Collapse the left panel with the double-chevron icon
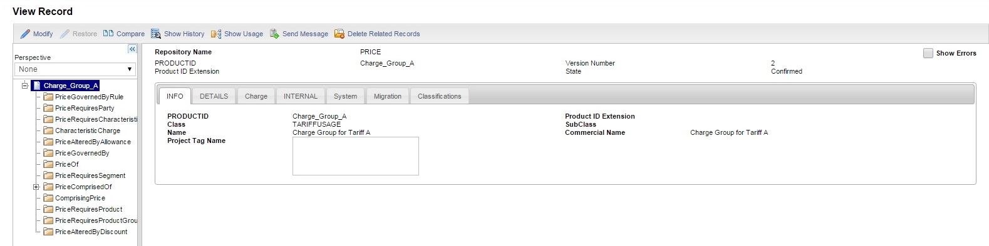The height and width of the screenshot is (246, 989). point(132,49)
